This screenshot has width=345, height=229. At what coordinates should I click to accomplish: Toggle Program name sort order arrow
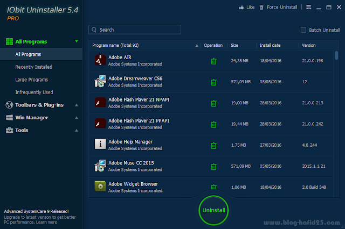197,46
